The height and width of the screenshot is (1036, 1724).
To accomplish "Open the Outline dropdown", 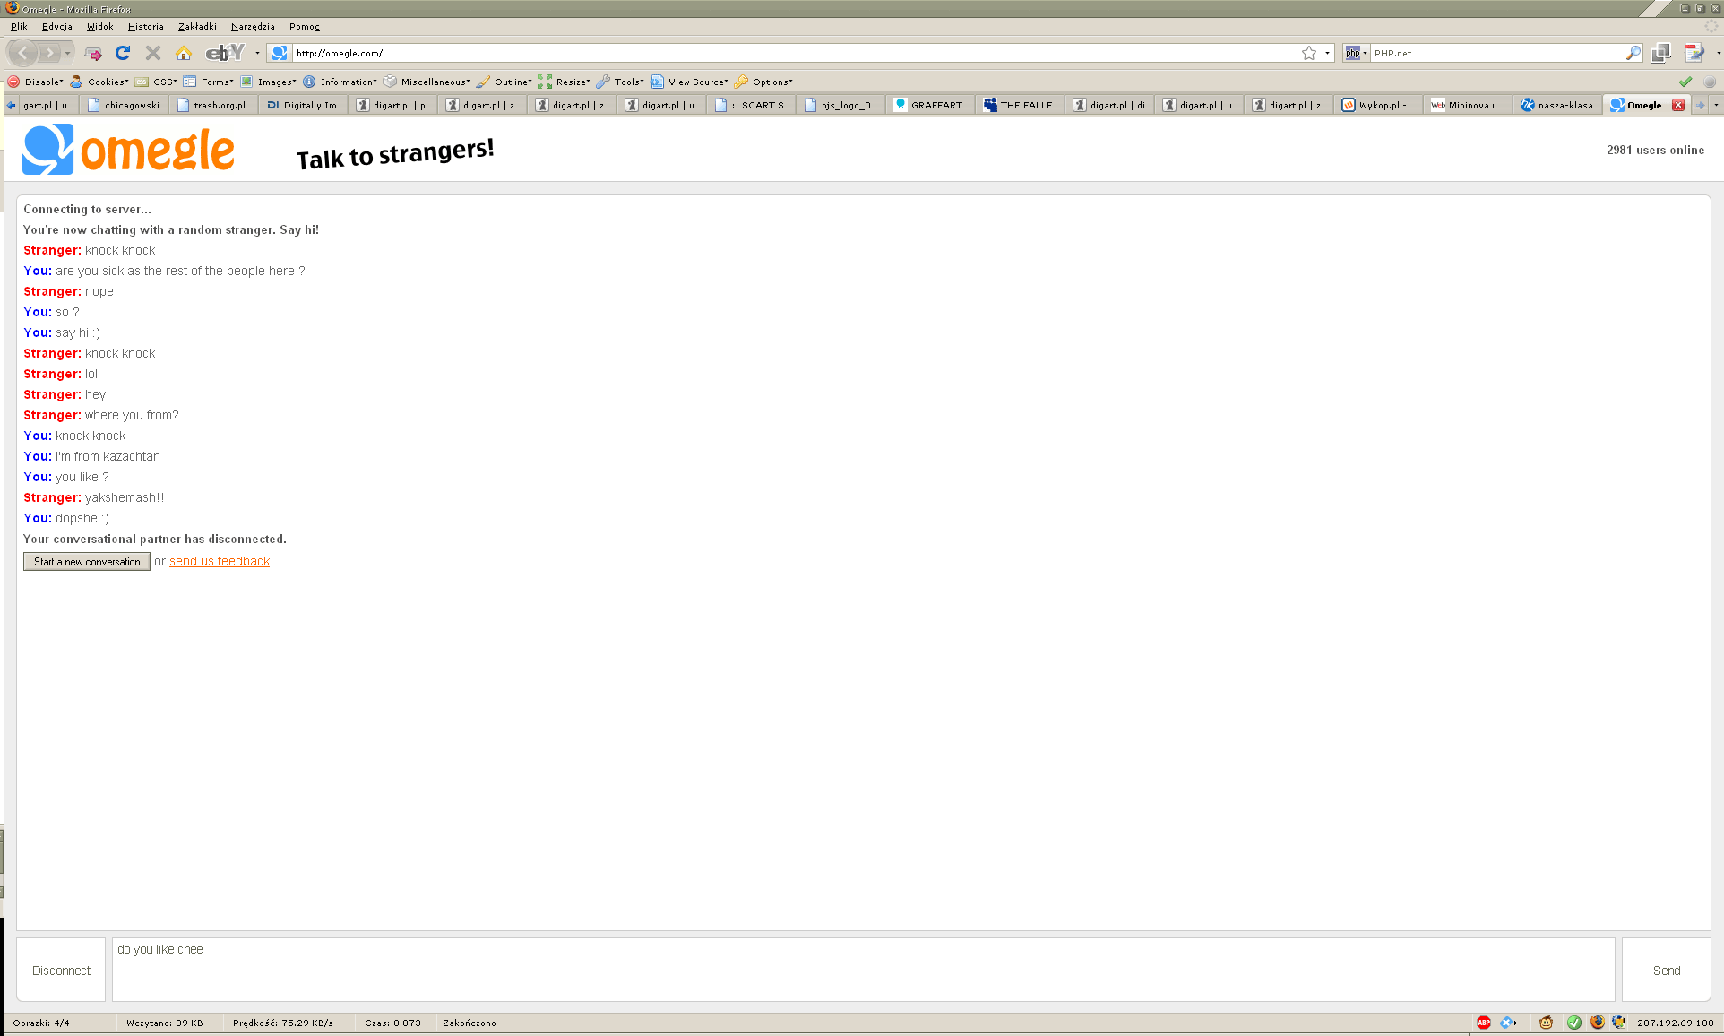I will 505,82.
